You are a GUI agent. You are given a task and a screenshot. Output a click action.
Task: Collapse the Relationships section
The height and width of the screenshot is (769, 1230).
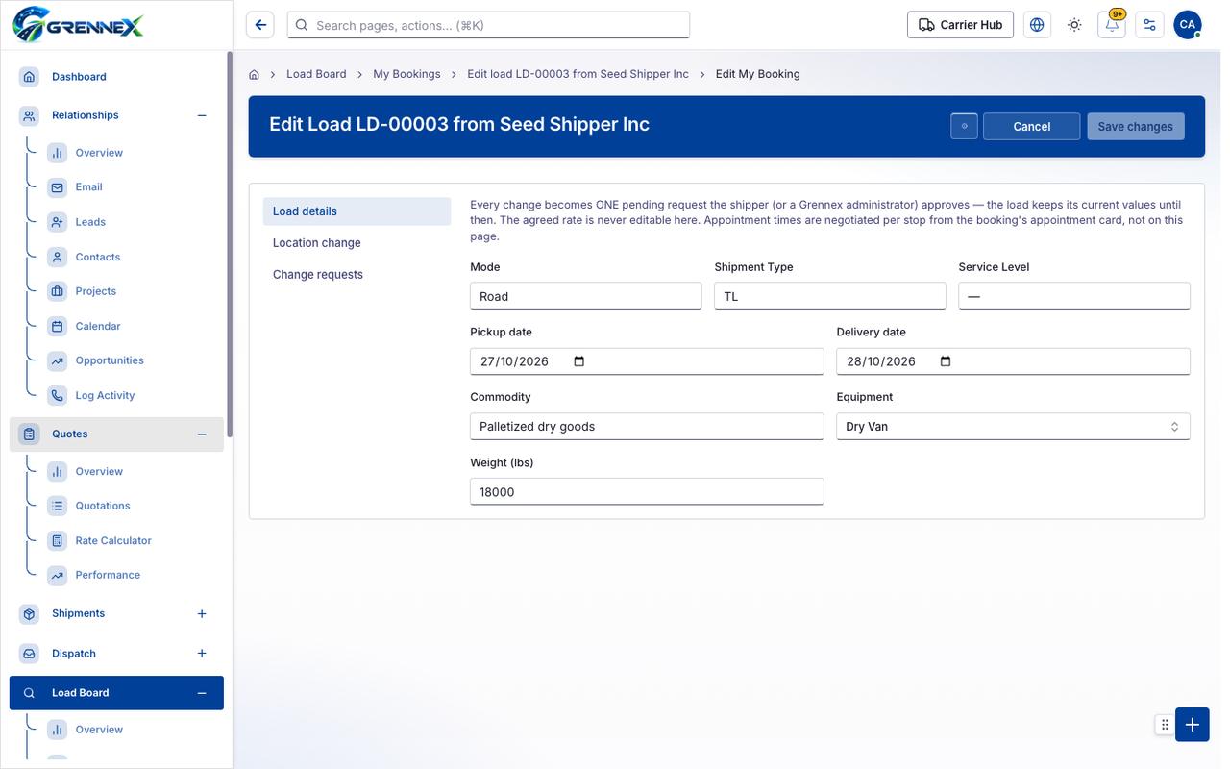click(x=202, y=115)
